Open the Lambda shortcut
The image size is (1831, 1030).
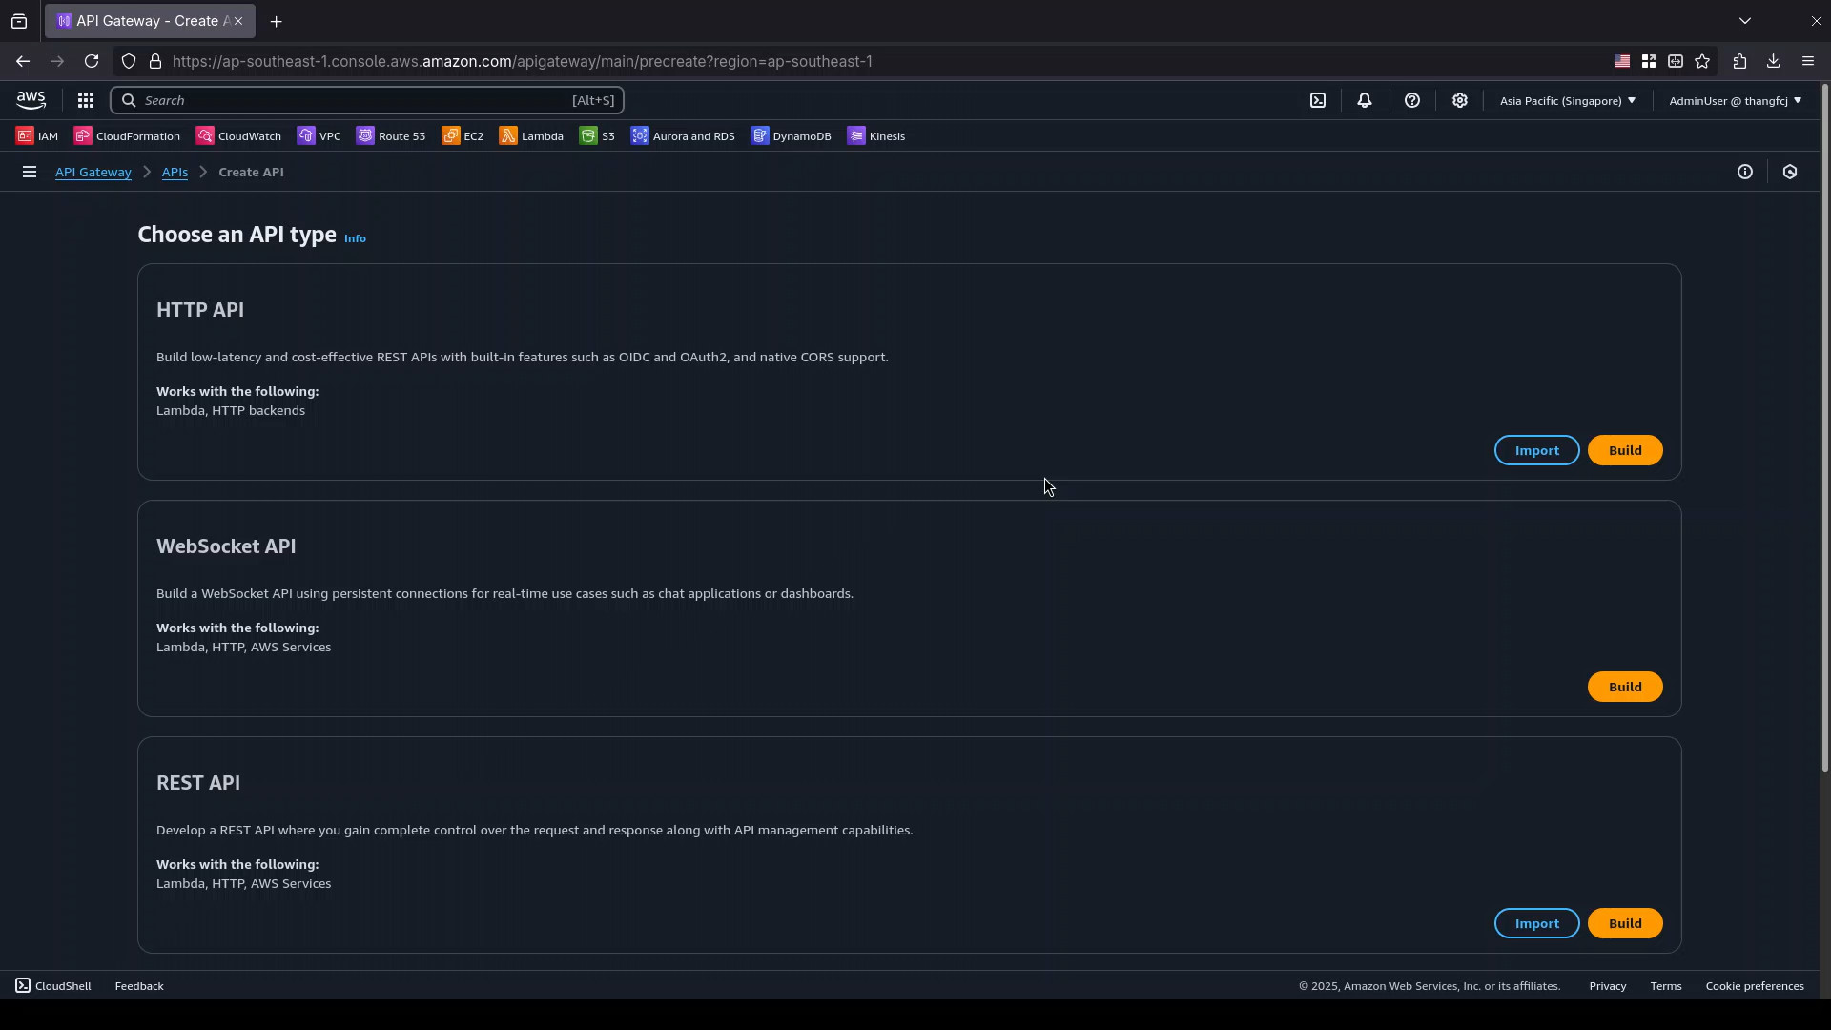pyautogui.click(x=531, y=136)
